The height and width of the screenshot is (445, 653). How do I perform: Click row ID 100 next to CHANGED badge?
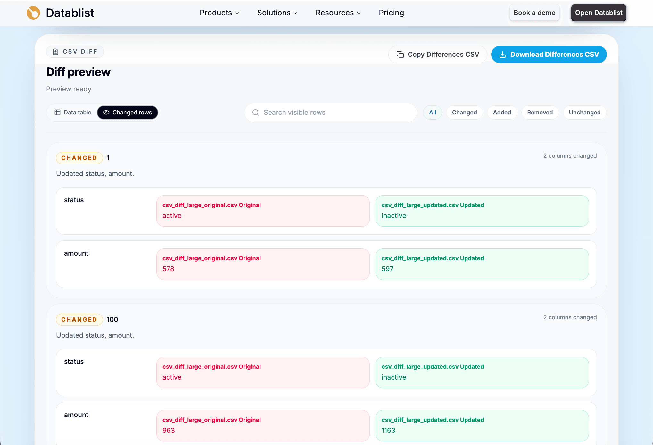tap(112, 320)
